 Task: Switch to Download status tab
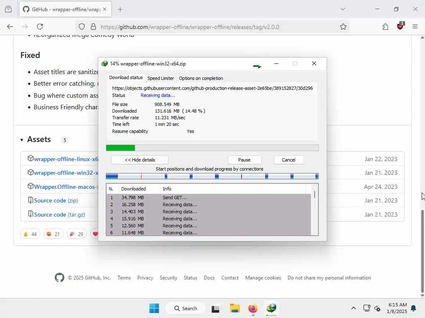pos(126,77)
